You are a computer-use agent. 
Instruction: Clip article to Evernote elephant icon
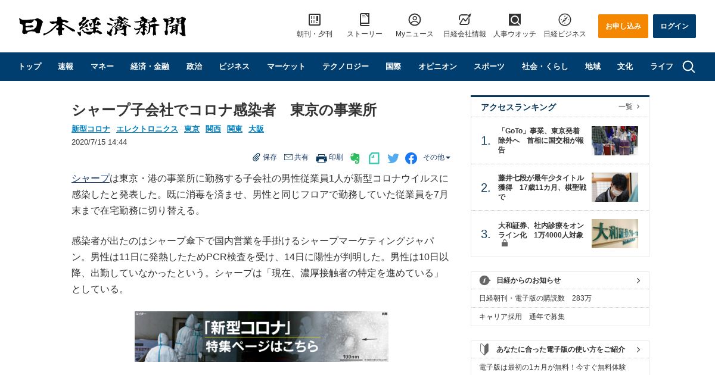tap(355, 158)
